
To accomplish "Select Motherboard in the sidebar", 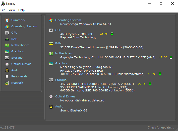I will pyautogui.click(x=20, y=45).
